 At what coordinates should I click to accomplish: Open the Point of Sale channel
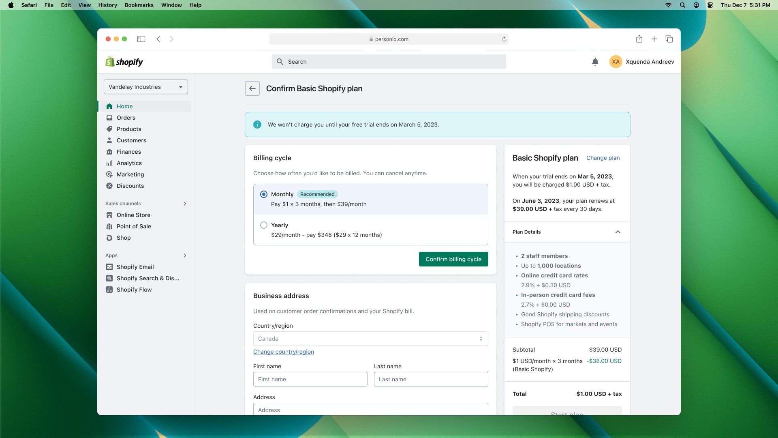tap(133, 226)
